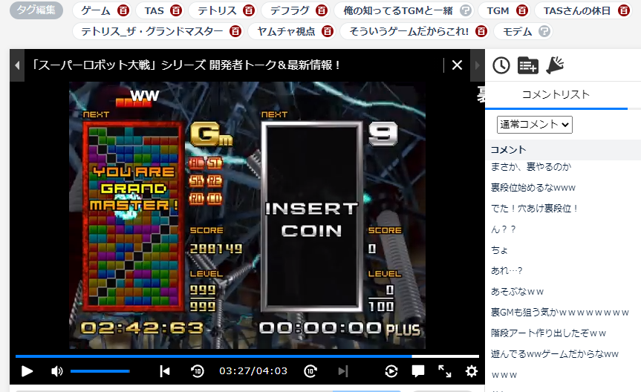Open dictionary icon beside TAS tag
The width and height of the screenshot is (641, 392).
[x=176, y=10]
